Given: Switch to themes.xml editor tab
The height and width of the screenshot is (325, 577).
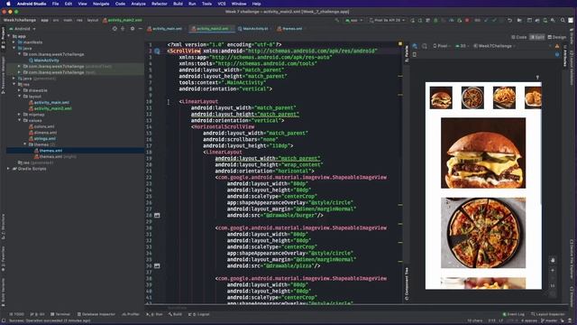Looking at the screenshot, I should point(290,28).
